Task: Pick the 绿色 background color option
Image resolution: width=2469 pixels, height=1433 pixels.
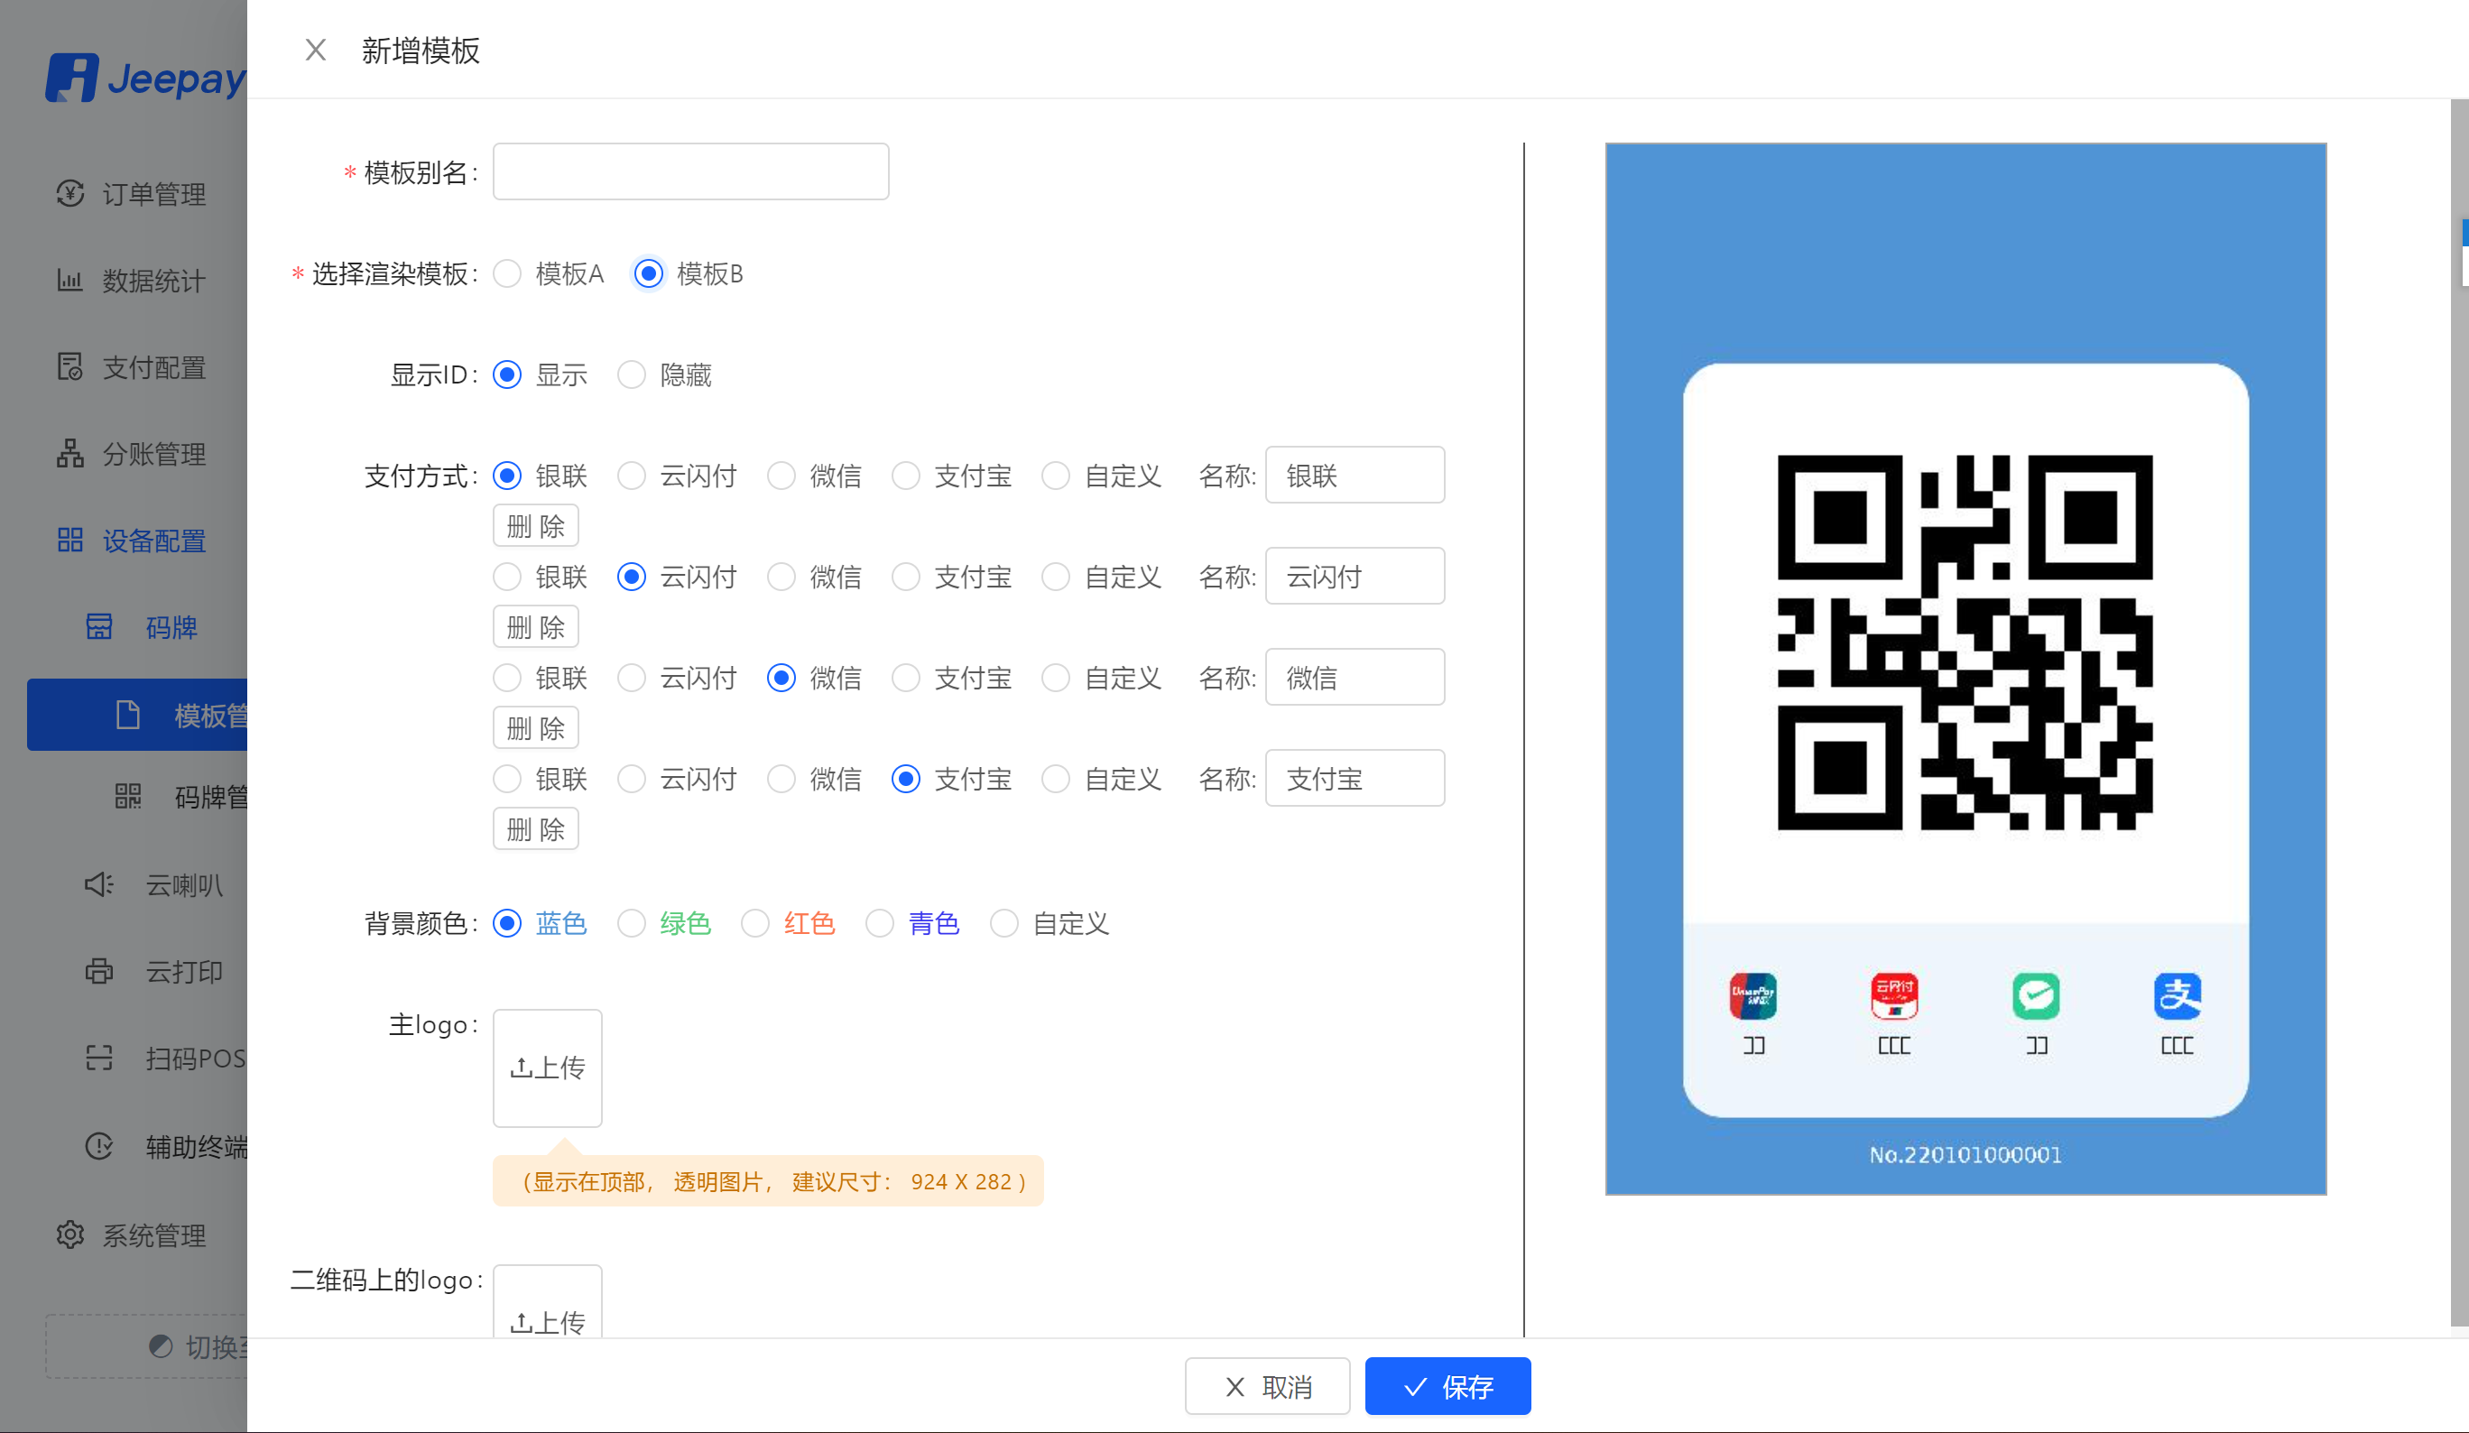Action: (632, 922)
